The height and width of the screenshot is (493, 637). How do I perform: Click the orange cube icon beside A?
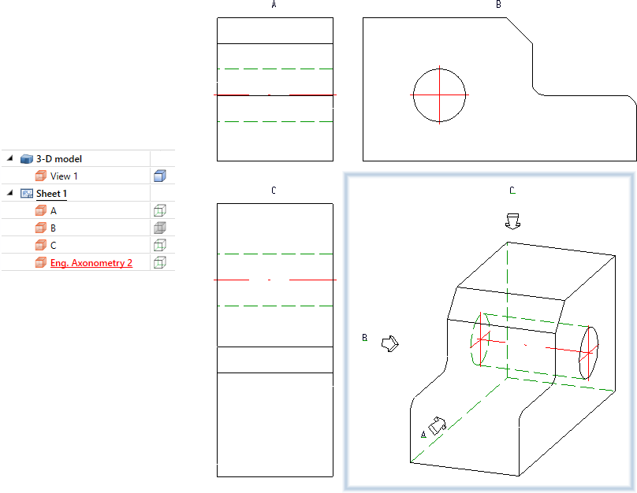[41, 210]
